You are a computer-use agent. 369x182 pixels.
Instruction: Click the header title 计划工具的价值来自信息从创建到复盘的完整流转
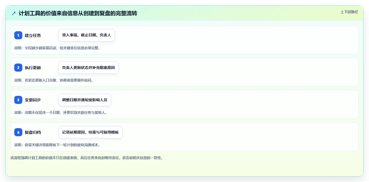78,13
